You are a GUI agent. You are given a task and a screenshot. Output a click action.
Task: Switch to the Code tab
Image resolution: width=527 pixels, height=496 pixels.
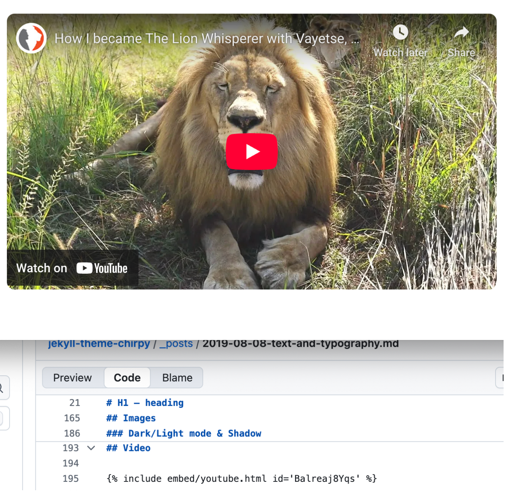(127, 378)
